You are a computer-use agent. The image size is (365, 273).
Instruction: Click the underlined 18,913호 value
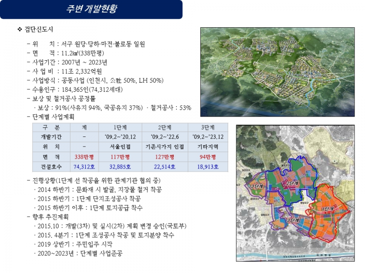pyautogui.click(x=207, y=166)
